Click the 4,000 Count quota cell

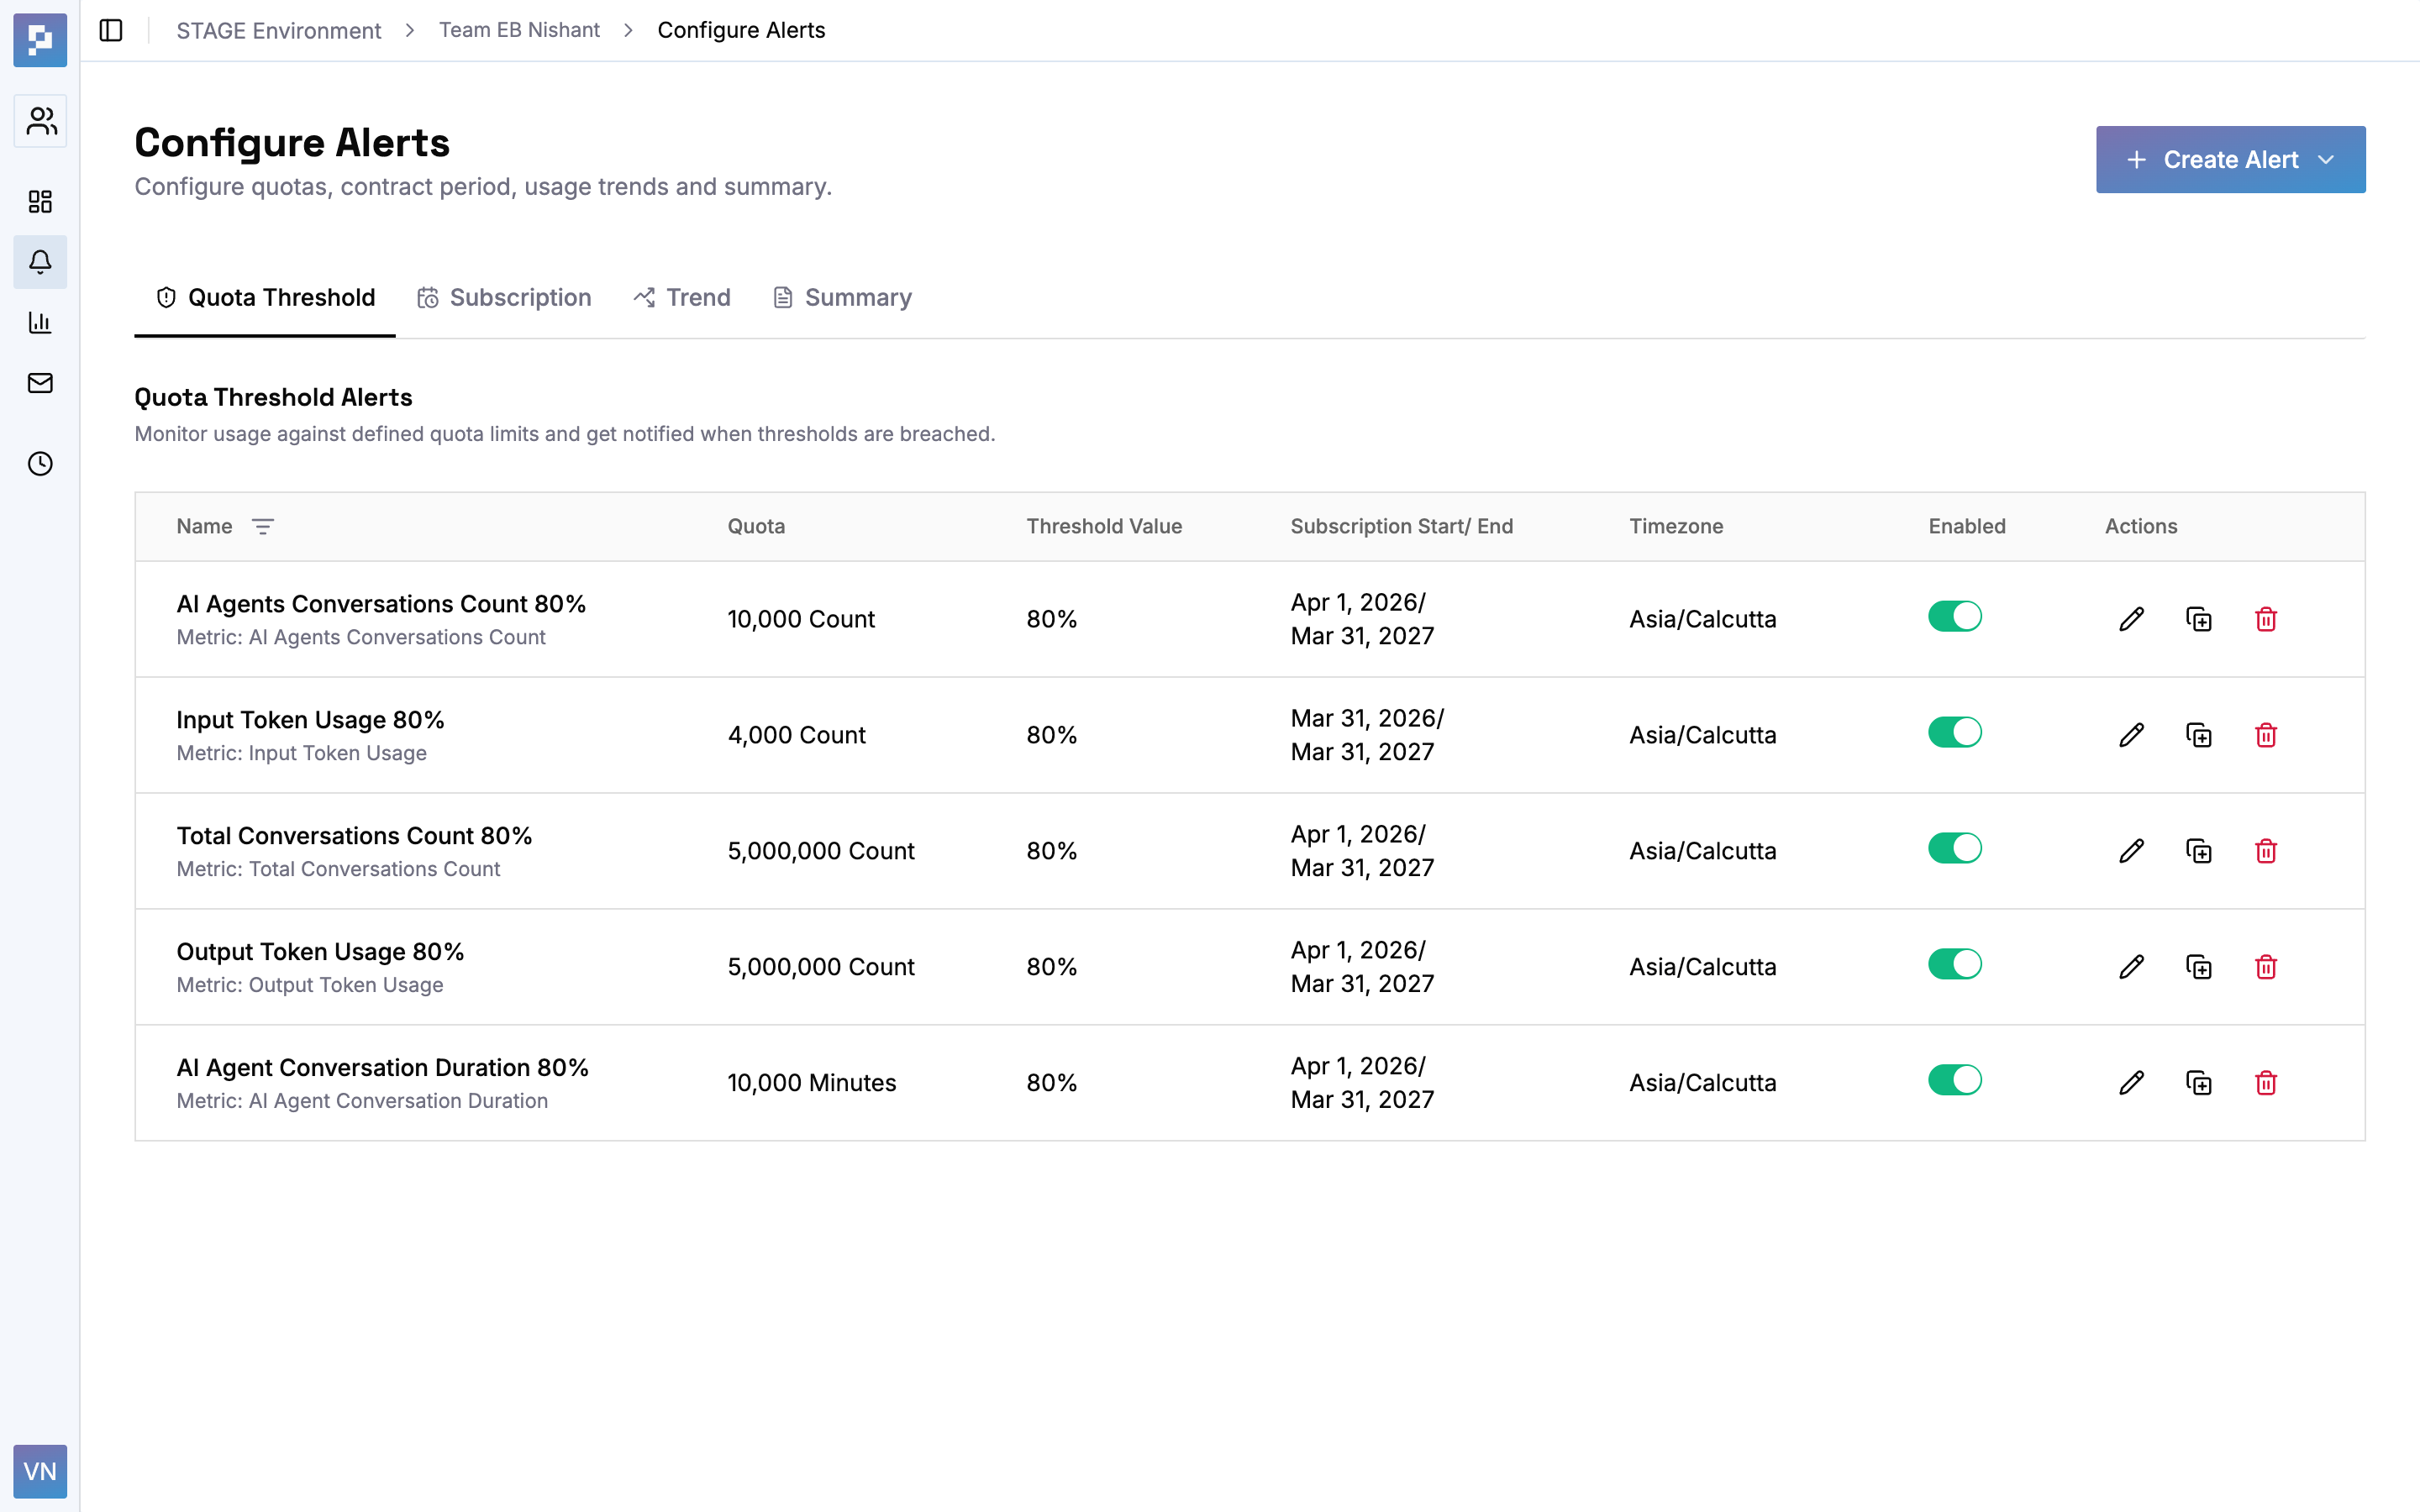coord(796,735)
